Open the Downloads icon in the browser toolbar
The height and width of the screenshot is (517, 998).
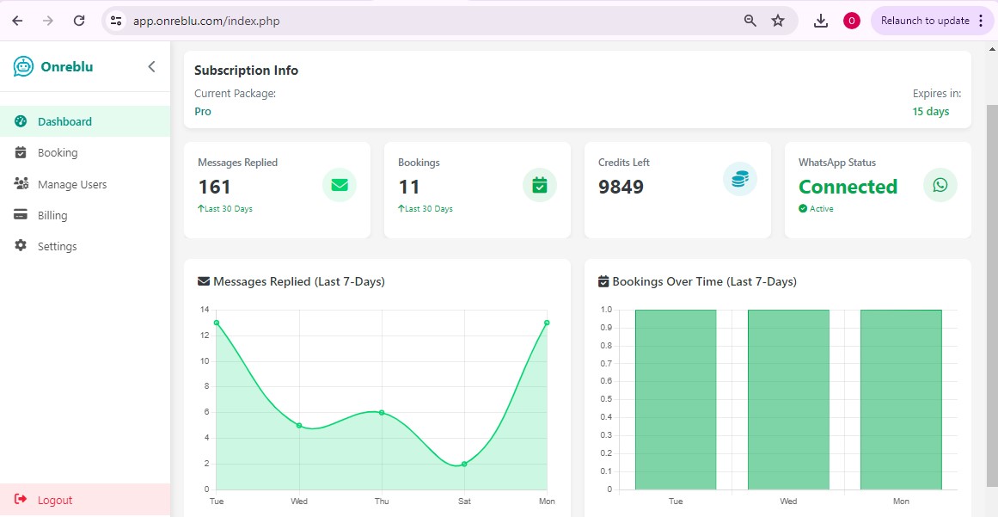tap(820, 20)
